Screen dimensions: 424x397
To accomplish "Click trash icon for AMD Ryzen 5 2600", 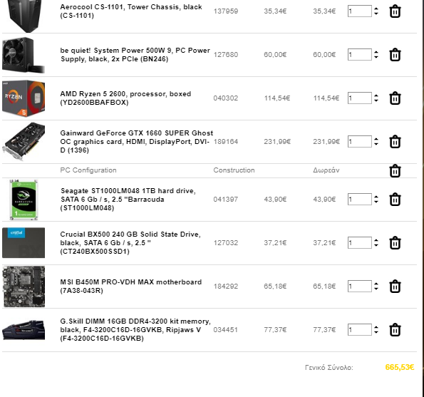I will pyautogui.click(x=395, y=98).
